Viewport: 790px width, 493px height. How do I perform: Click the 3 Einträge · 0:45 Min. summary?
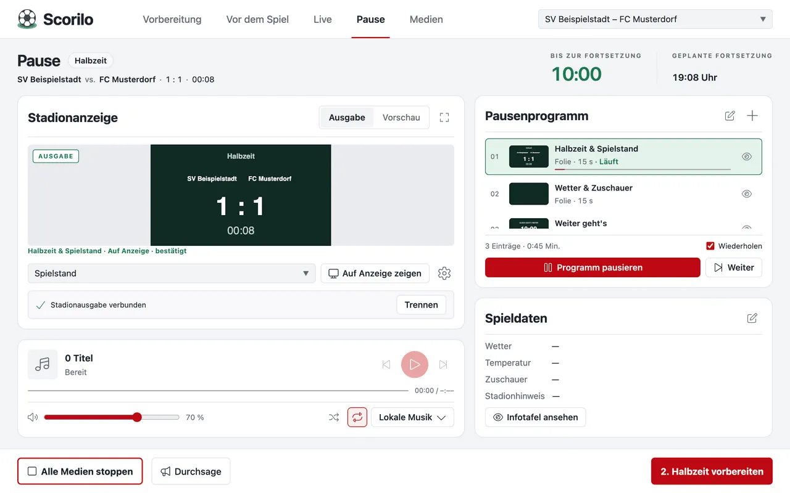pyautogui.click(x=522, y=246)
